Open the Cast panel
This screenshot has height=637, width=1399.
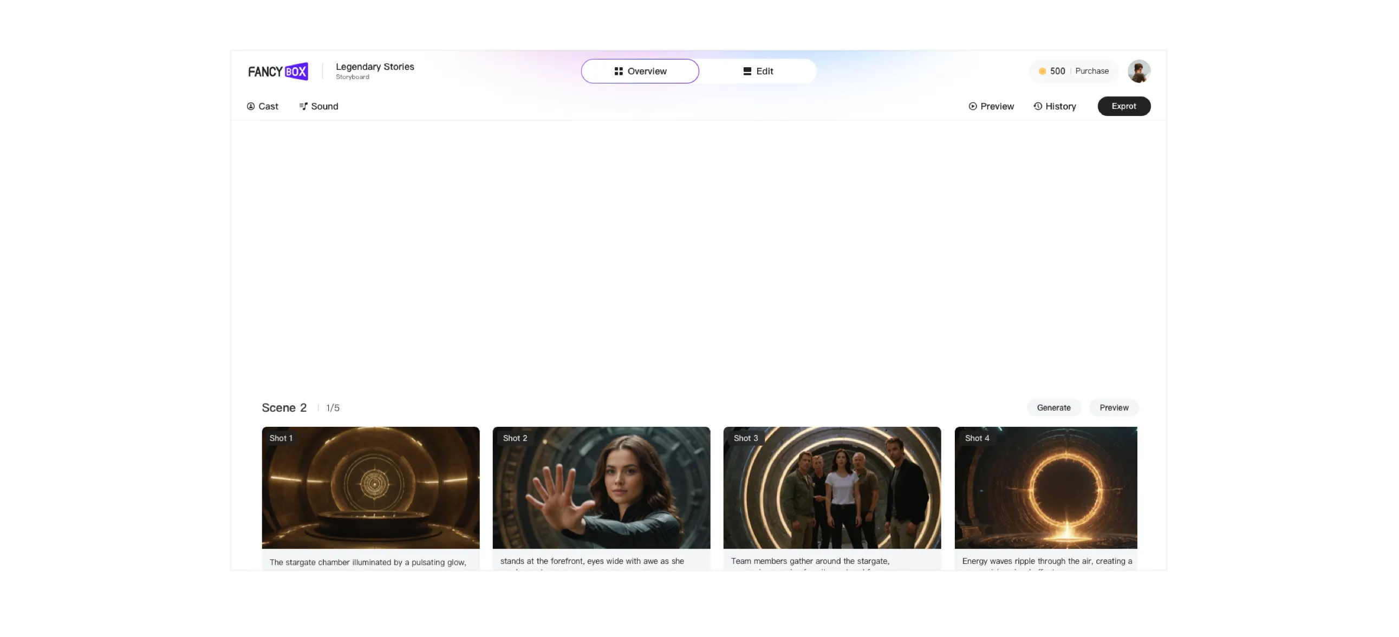263,107
